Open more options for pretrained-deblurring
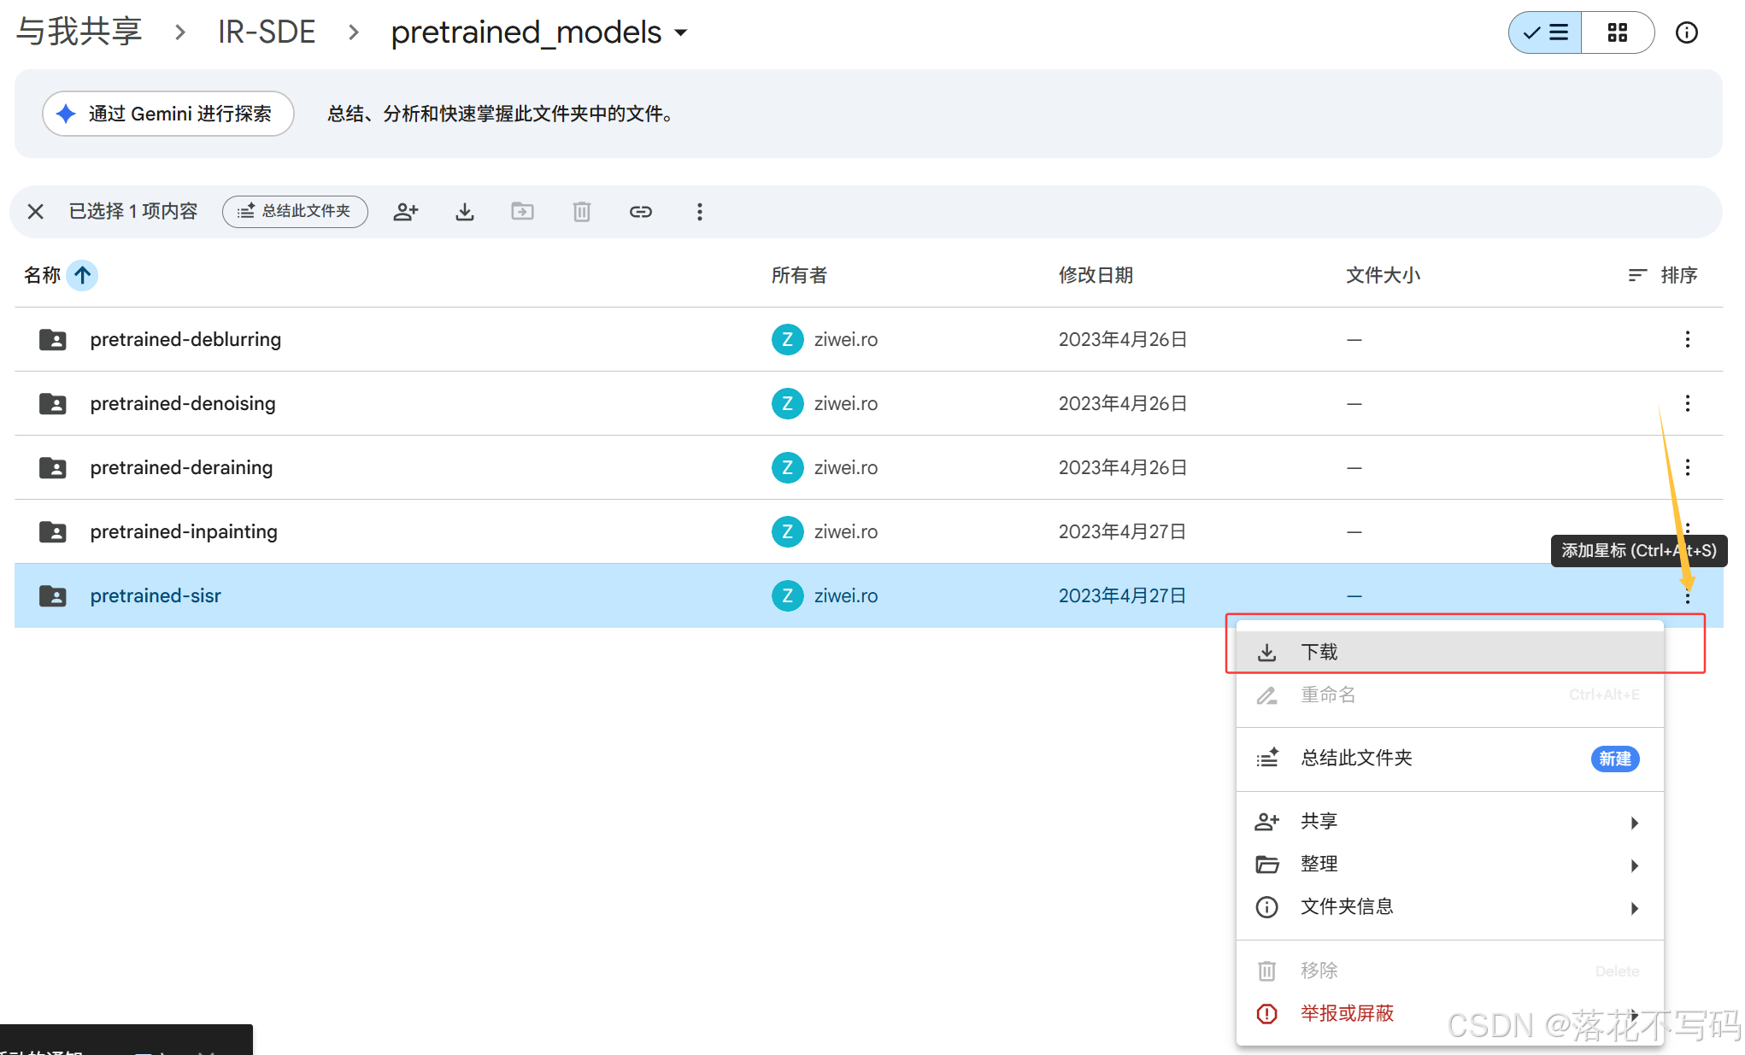 point(1687,339)
